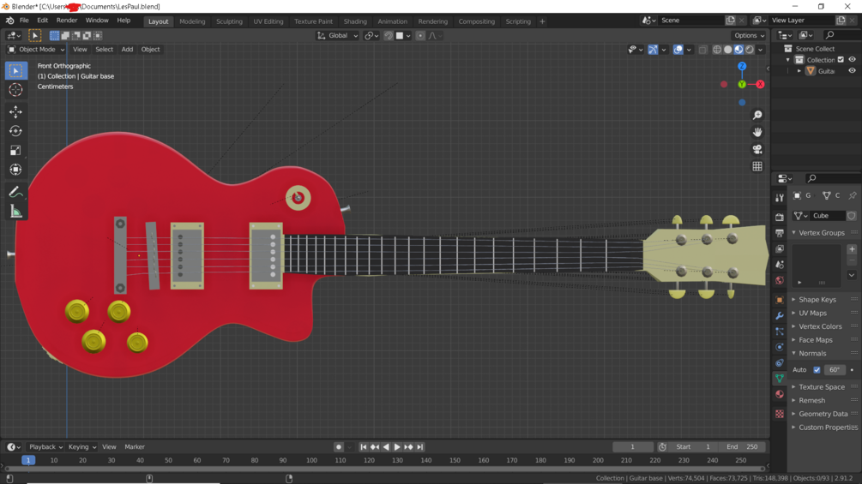This screenshot has height=484, width=862.
Task: Switch to UV Editing workspace tab
Action: pyautogui.click(x=268, y=21)
